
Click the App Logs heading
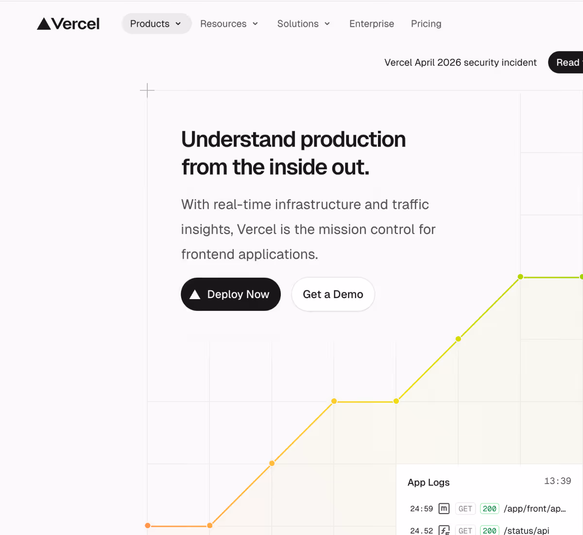pos(429,482)
